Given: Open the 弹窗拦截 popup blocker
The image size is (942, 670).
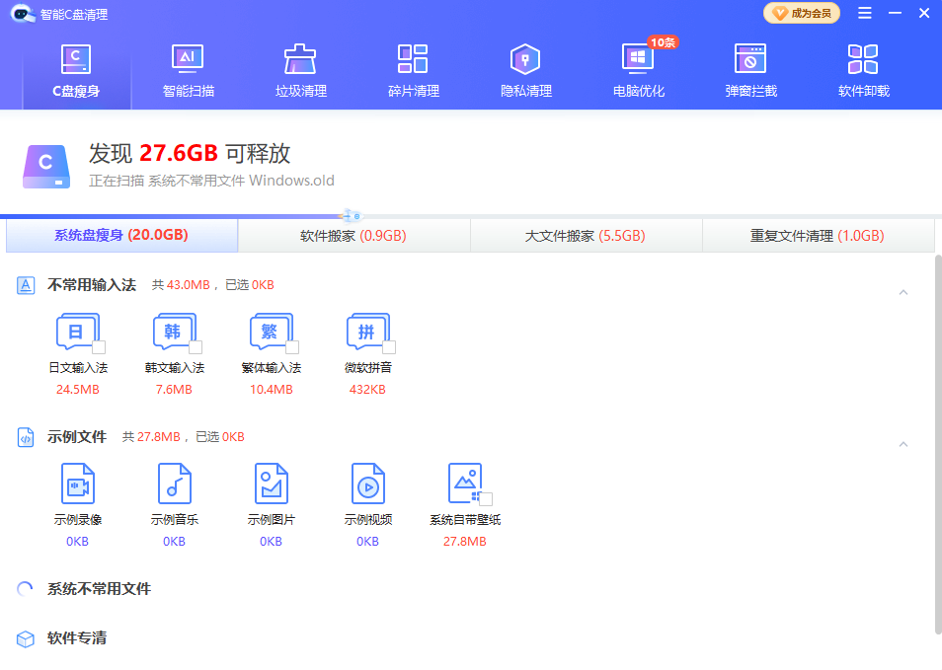Looking at the screenshot, I should (750, 60).
